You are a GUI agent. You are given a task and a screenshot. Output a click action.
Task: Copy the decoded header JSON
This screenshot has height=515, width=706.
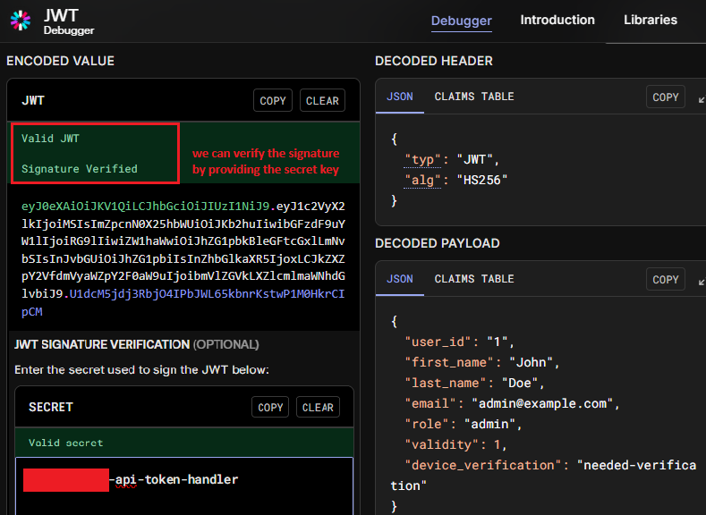tap(666, 97)
